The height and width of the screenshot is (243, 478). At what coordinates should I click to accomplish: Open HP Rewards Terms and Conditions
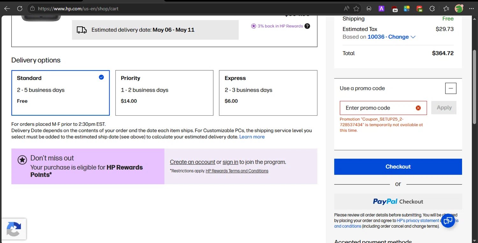[237, 171]
